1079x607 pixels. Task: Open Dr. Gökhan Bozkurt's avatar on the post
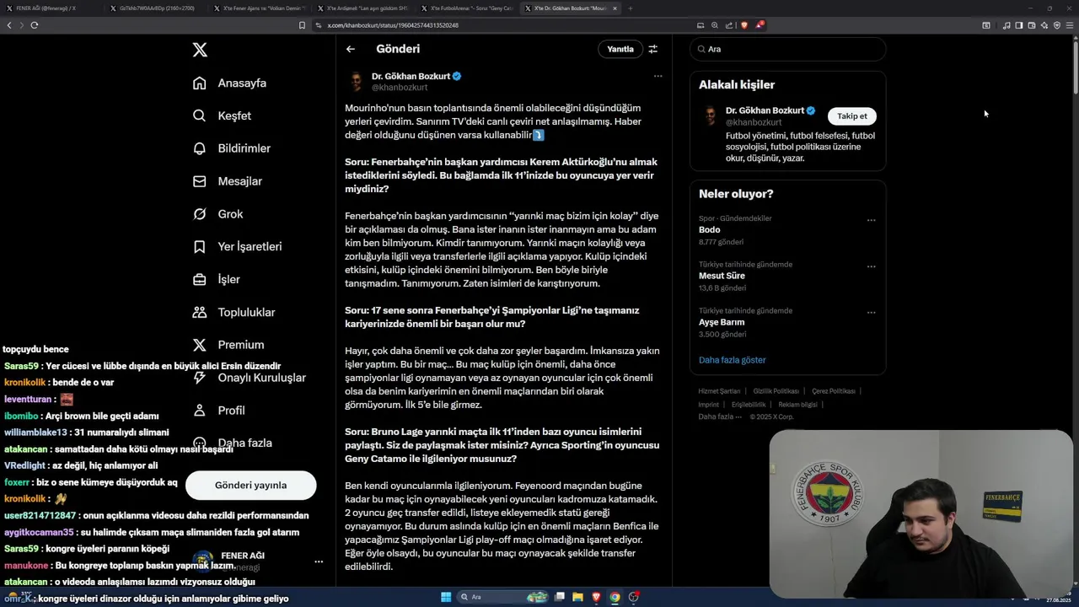tap(356, 81)
